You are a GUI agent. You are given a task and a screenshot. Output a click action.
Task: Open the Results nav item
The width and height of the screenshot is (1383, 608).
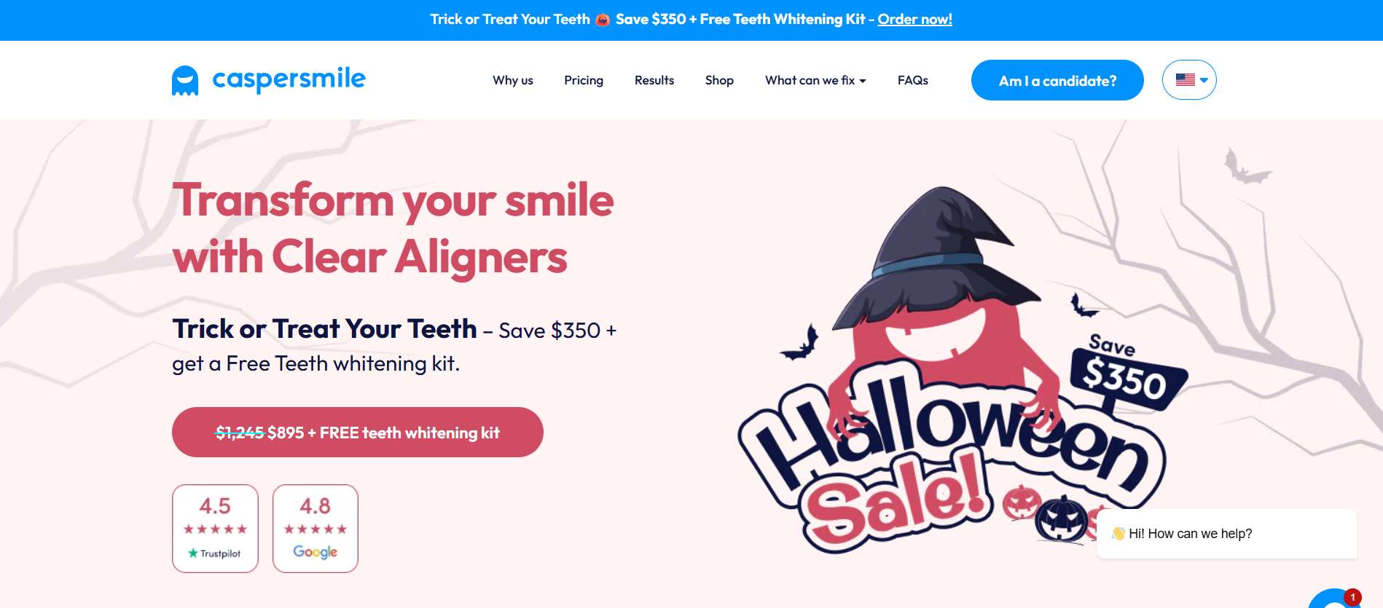tap(654, 80)
